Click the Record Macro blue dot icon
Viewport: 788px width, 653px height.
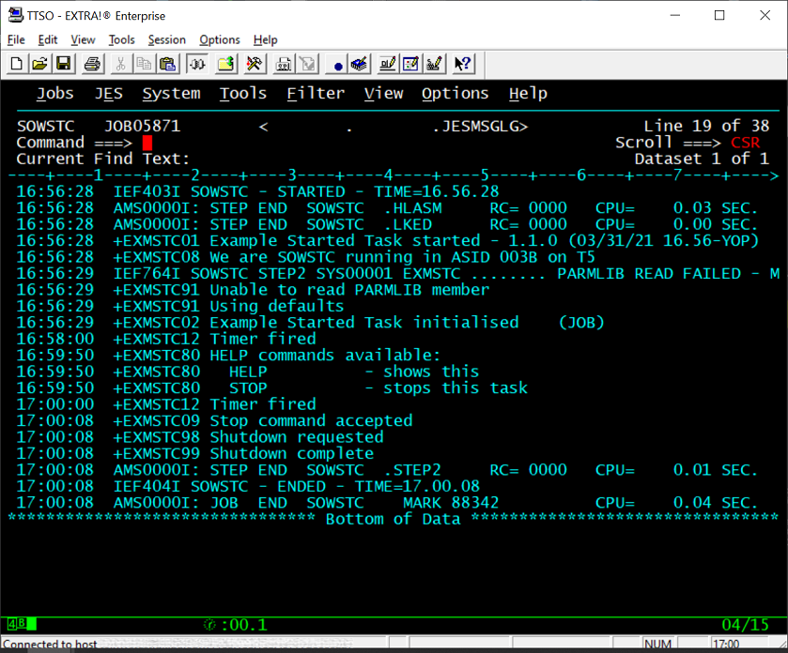pyautogui.click(x=337, y=65)
